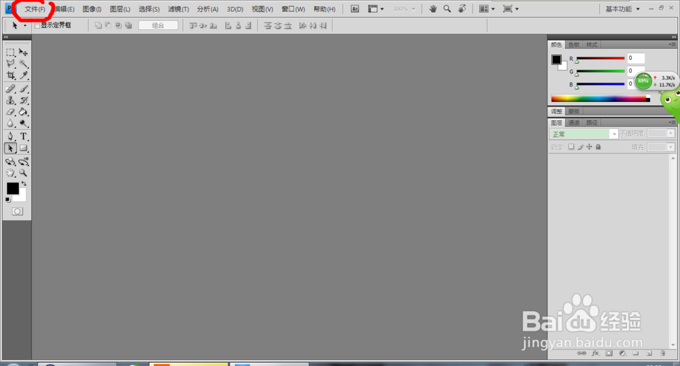
Task: Click the R value input field
Action: 636,58
